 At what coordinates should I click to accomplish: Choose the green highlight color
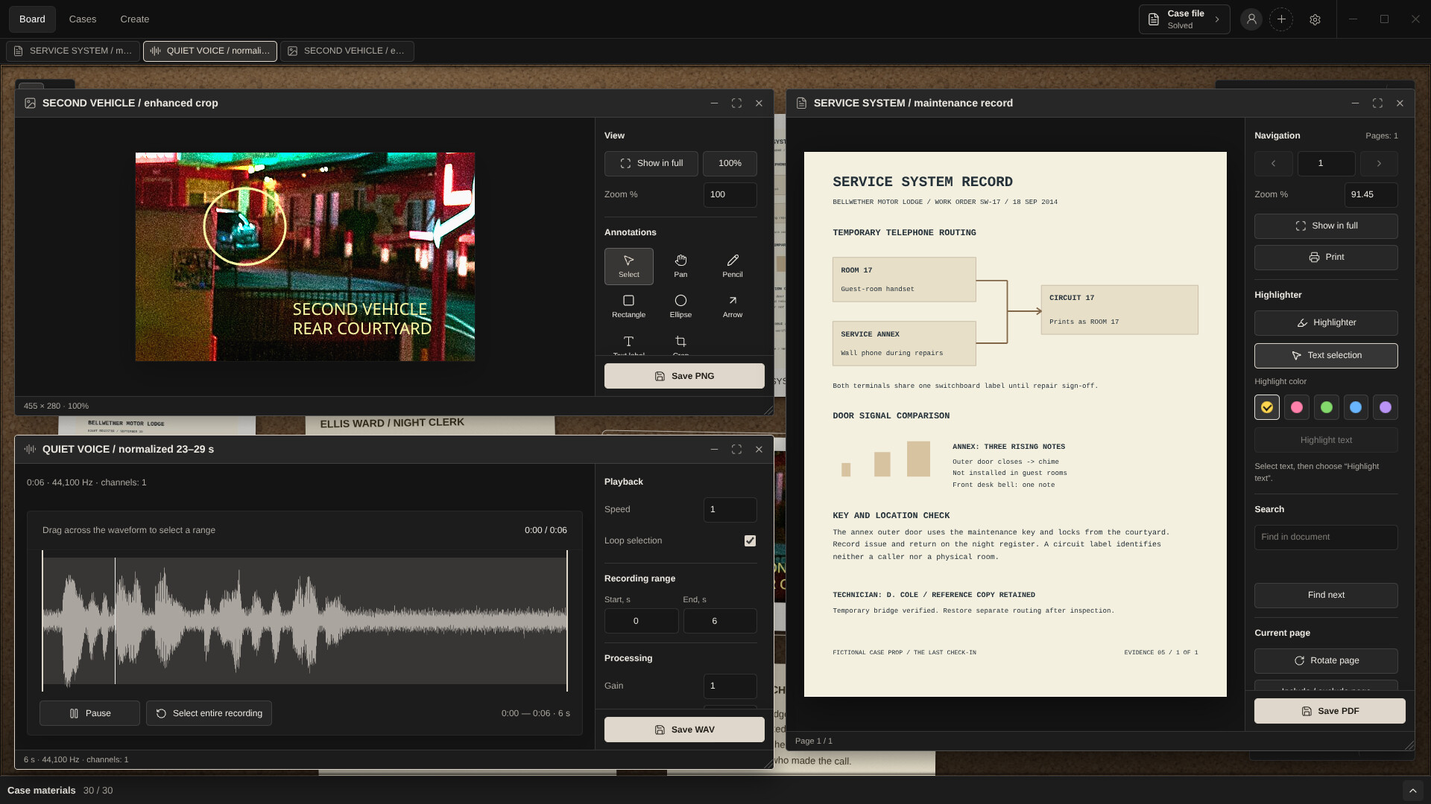(1327, 407)
